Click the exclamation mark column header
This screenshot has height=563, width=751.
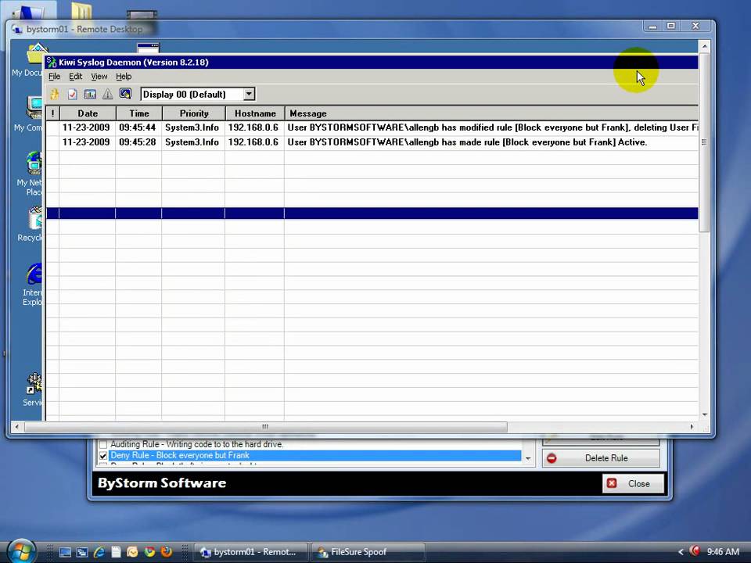point(52,113)
